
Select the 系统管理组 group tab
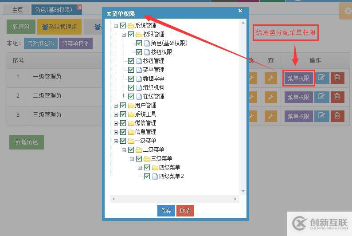point(59,27)
